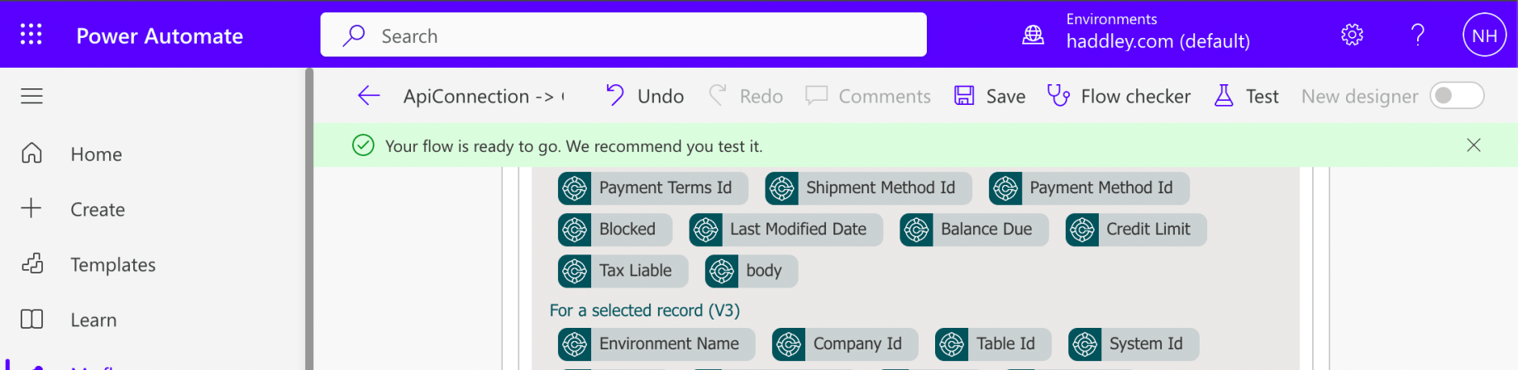Click the Test button
The image size is (1518, 370).
click(1246, 97)
